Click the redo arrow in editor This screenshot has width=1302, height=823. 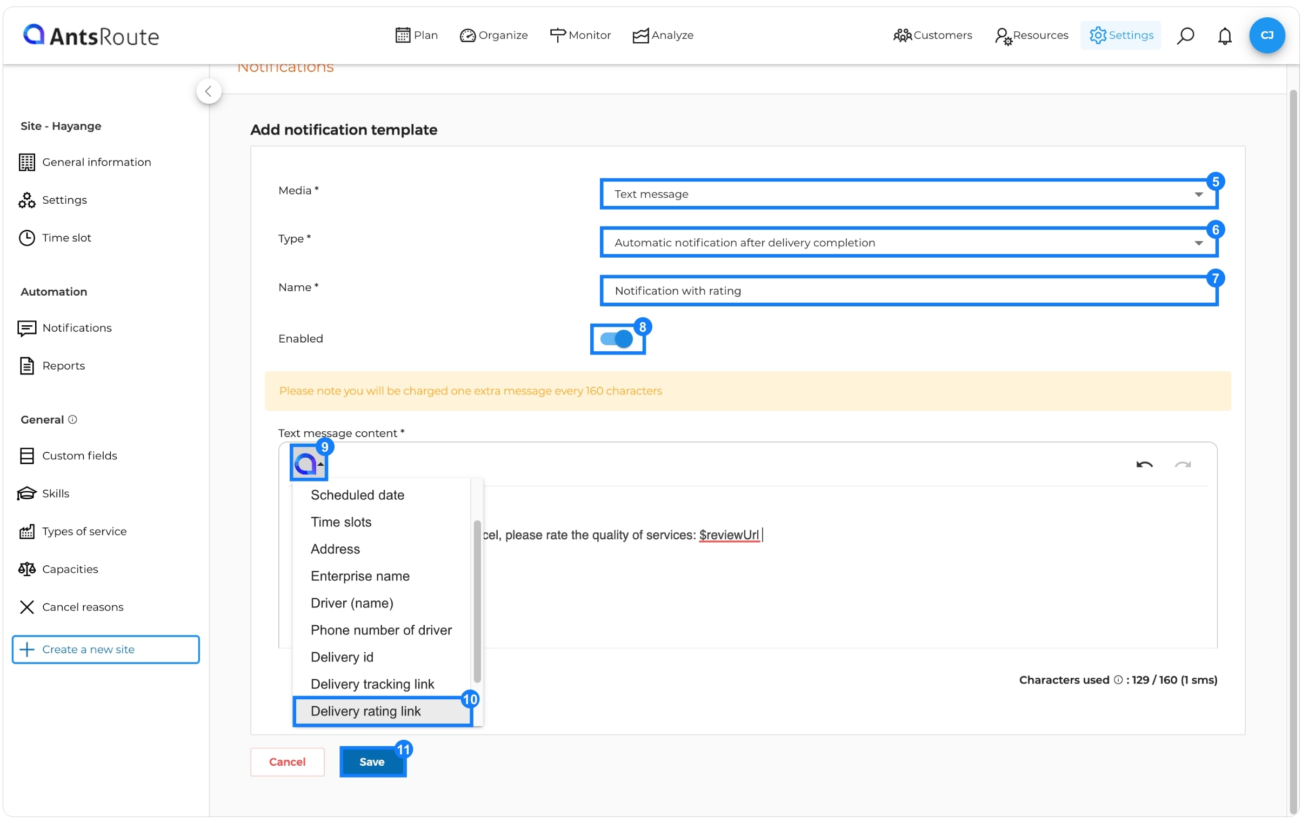1183,465
